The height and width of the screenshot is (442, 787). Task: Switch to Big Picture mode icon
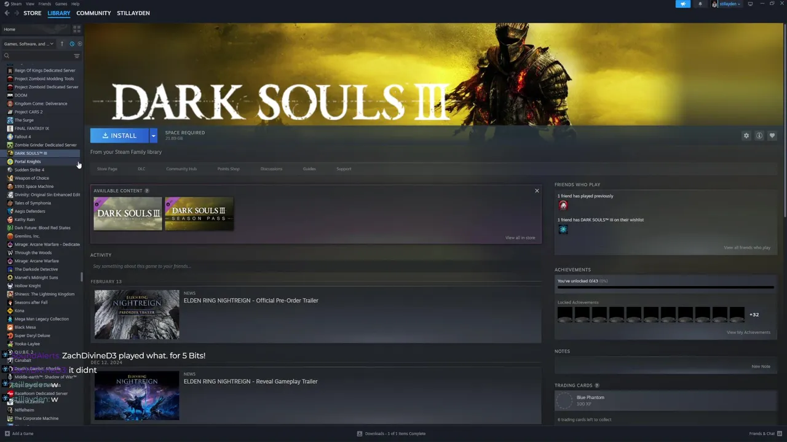(x=750, y=4)
